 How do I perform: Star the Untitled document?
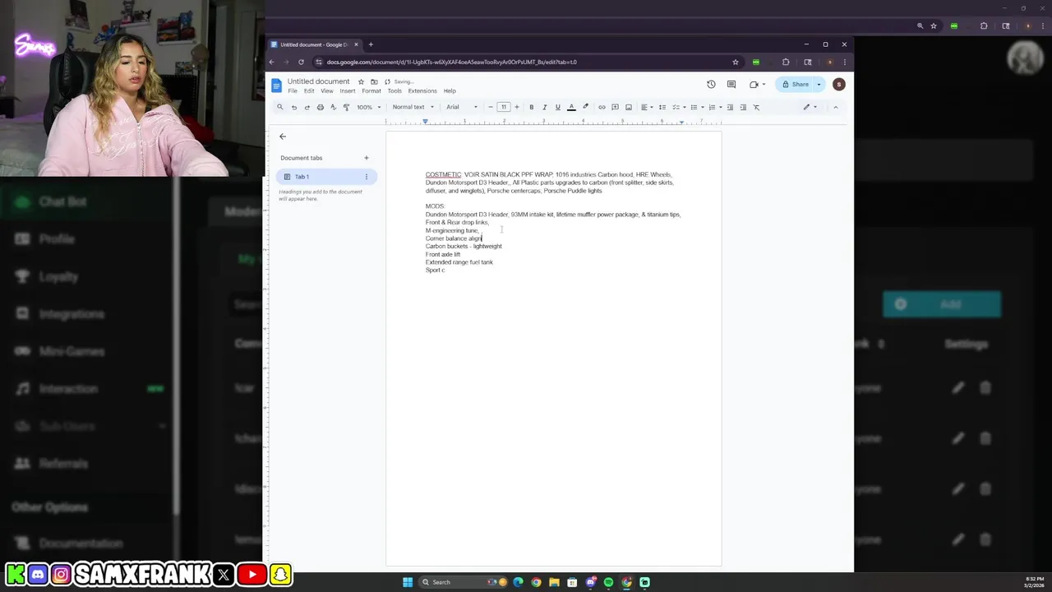click(x=361, y=81)
